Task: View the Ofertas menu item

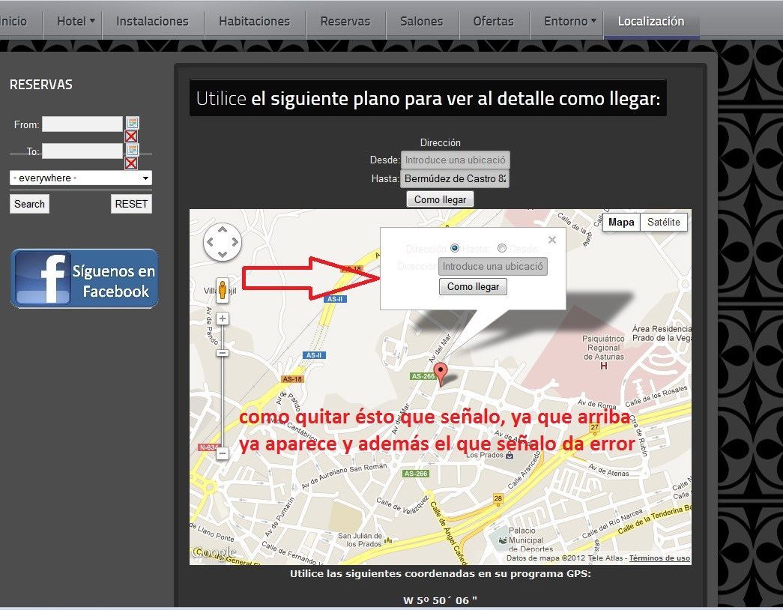Action: (x=493, y=21)
